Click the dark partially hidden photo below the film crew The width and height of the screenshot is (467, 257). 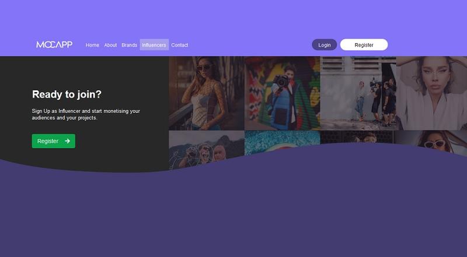pyautogui.click(x=357, y=136)
